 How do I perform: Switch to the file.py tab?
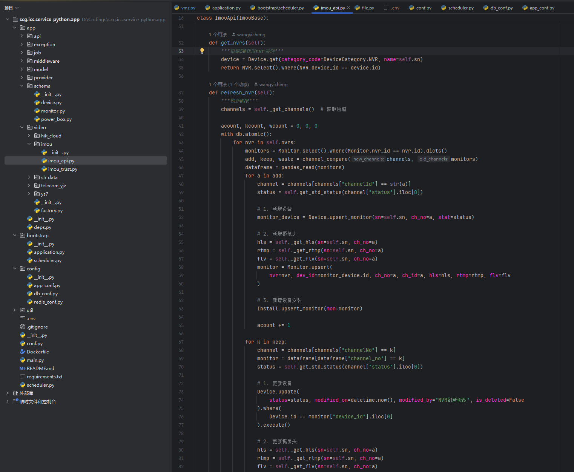point(364,8)
